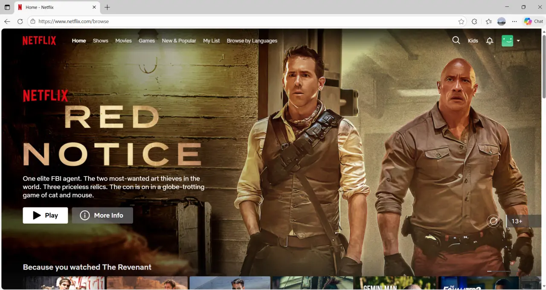Open browser extensions icon
This screenshot has height=290, width=546.
(474, 21)
